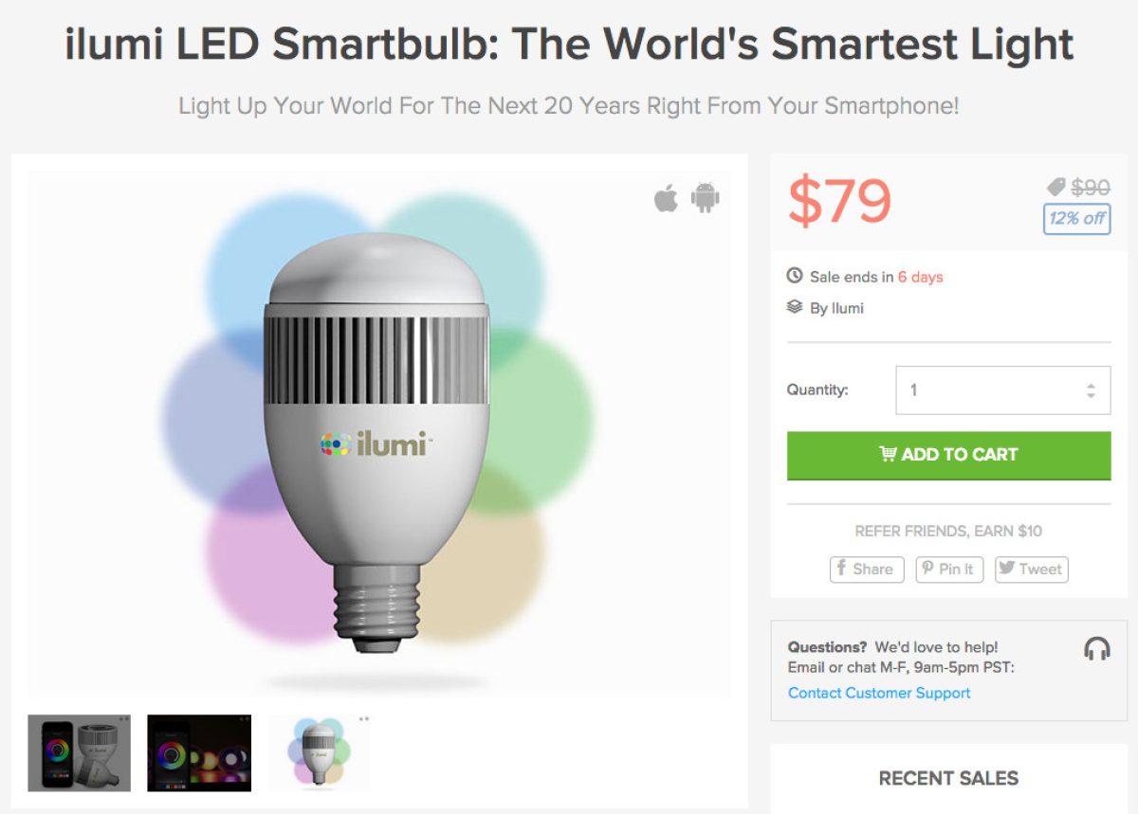
Task: Click the Android robot icon
Action: (x=705, y=198)
